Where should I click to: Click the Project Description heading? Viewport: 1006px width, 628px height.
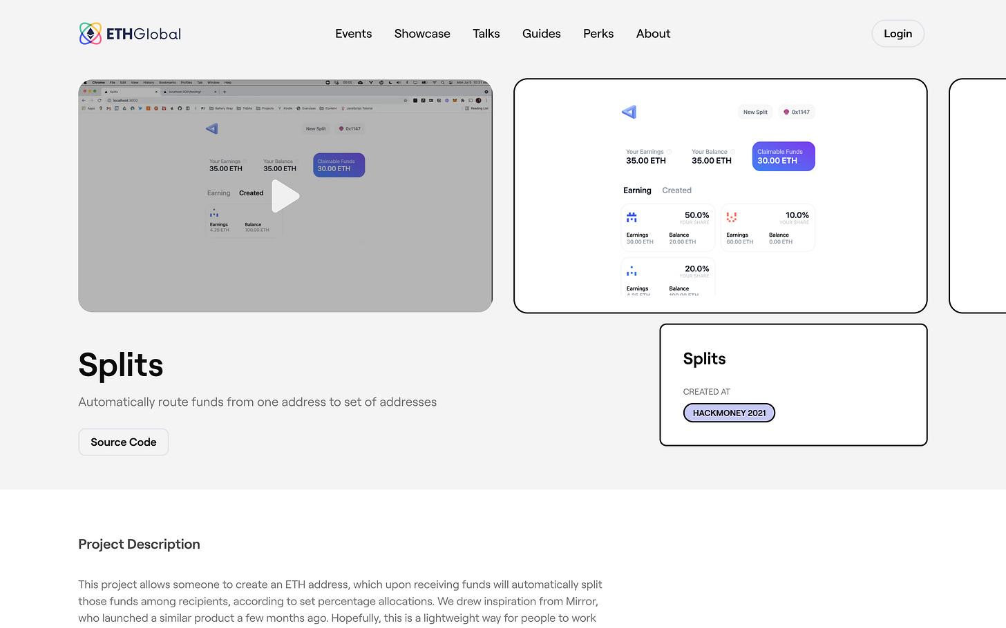pyautogui.click(x=139, y=544)
